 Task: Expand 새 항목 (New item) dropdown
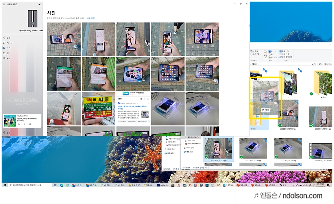pyautogui.click(x=255, y=51)
